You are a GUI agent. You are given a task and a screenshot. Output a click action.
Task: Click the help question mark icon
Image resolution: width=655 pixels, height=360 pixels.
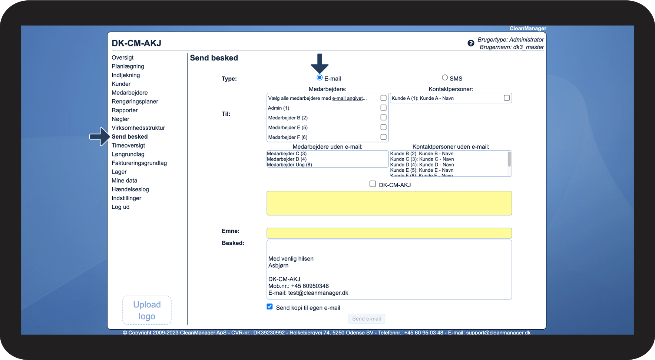point(471,43)
